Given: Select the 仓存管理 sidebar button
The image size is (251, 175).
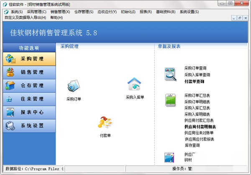Looking at the screenshot, I should coord(29,86).
